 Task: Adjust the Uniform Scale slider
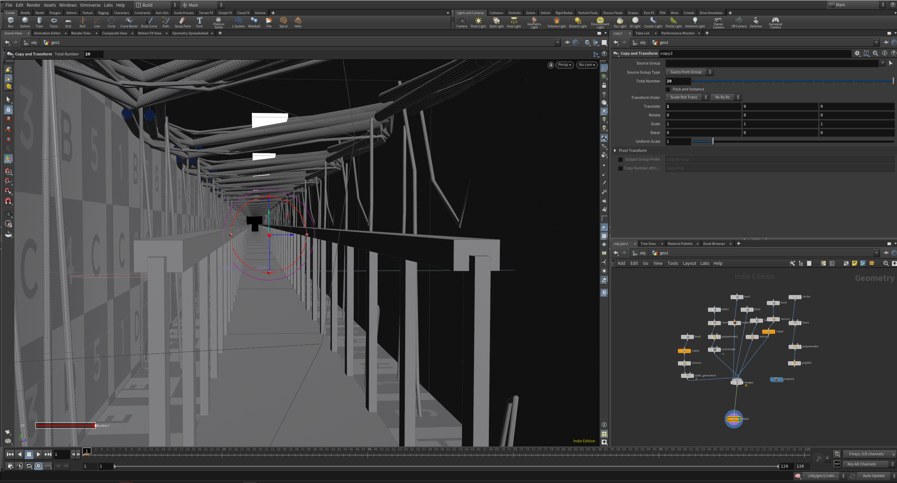click(793, 141)
